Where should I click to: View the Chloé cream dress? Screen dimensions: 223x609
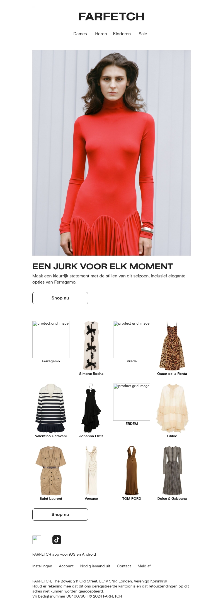[x=172, y=408]
